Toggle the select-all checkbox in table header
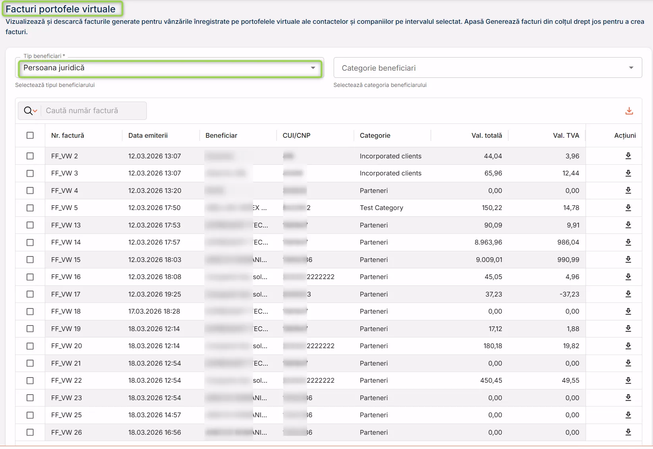653x449 pixels. coord(30,135)
